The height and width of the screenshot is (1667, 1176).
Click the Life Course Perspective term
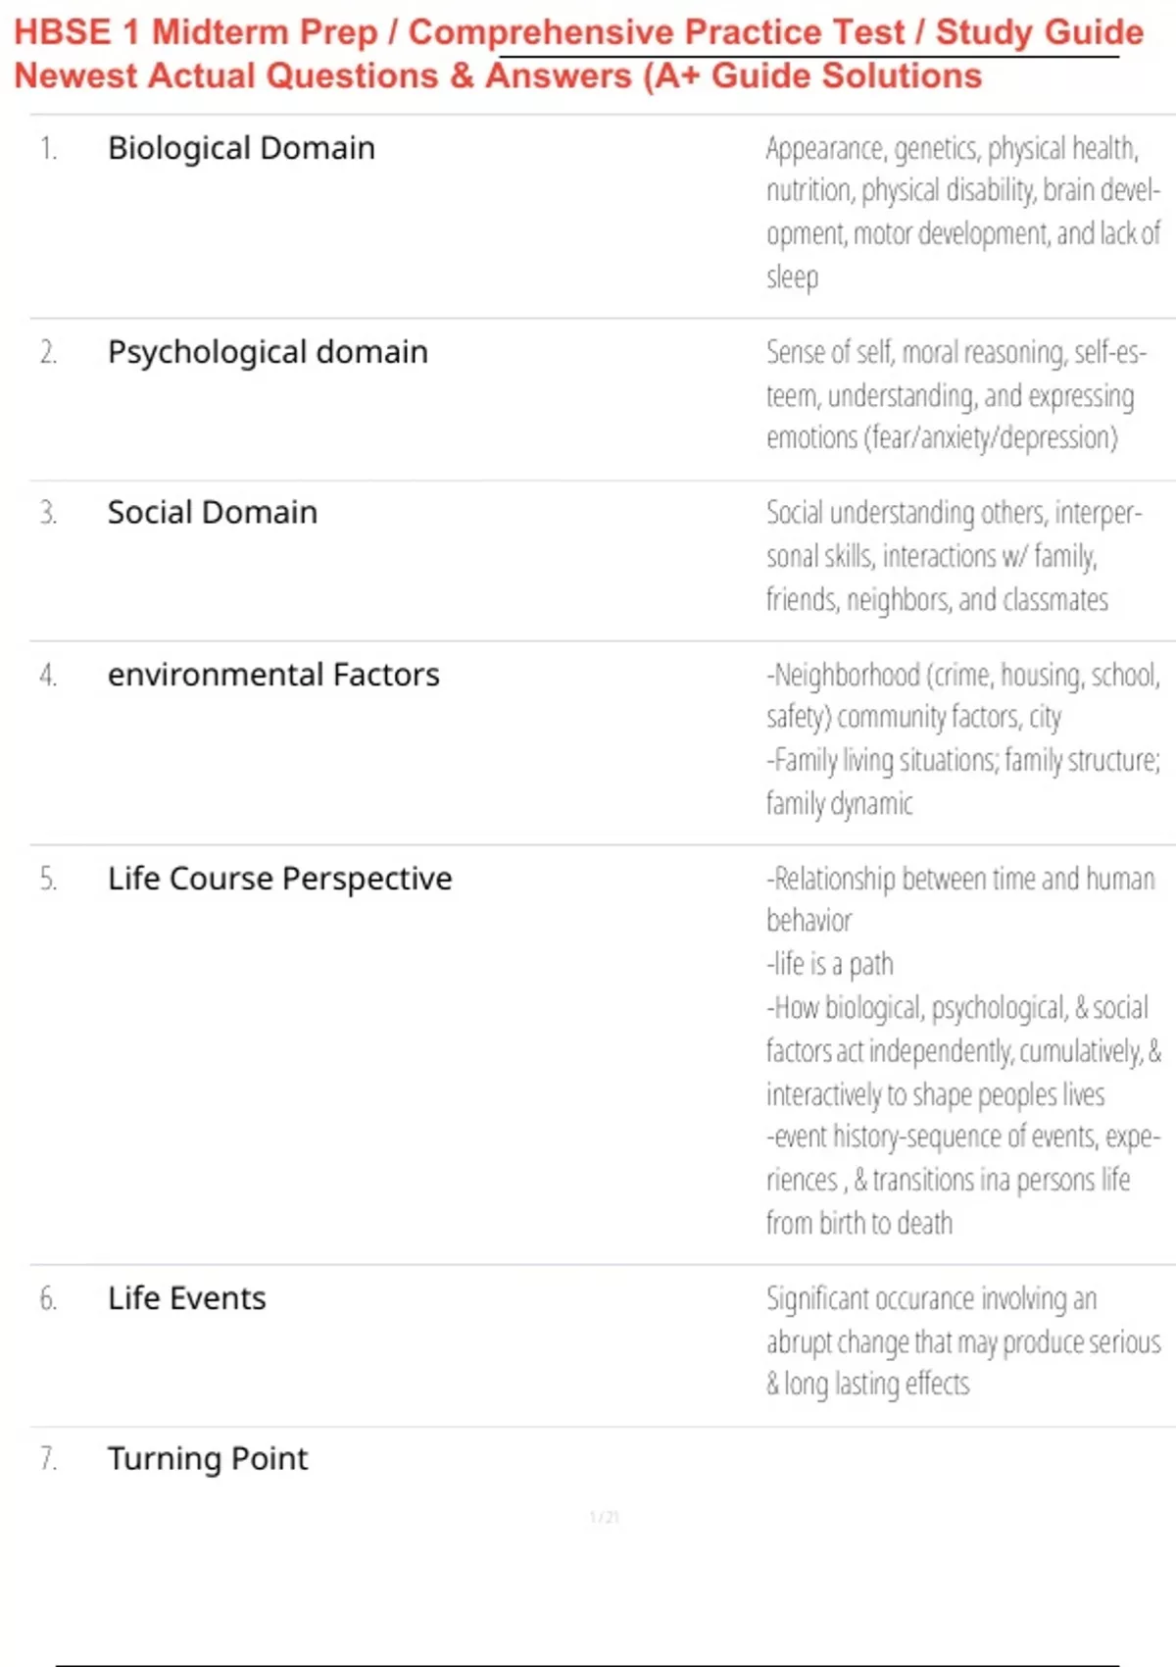point(279,879)
